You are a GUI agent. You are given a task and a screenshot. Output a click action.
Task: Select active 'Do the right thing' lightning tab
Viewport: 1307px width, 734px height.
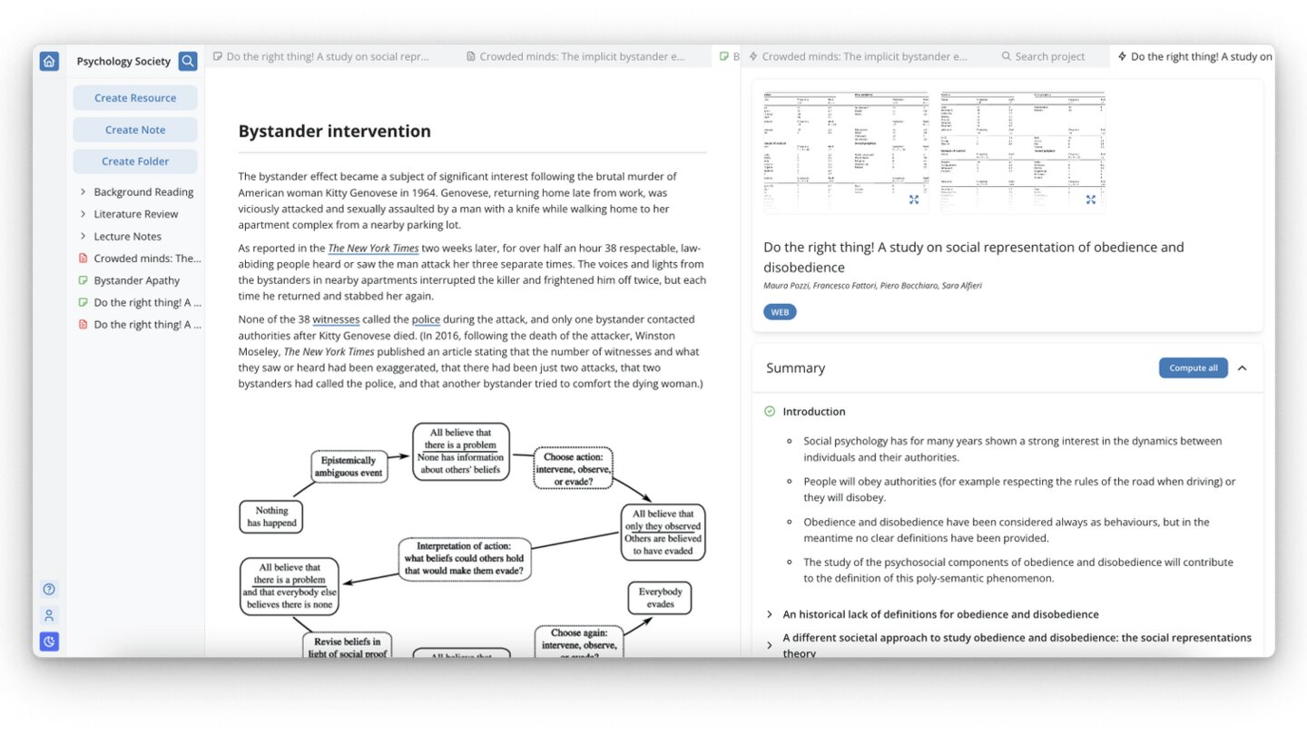(1194, 56)
